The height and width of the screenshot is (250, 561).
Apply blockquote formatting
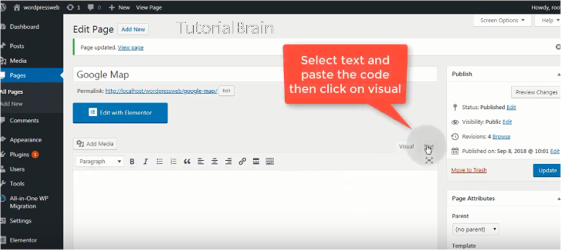(x=187, y=161)
